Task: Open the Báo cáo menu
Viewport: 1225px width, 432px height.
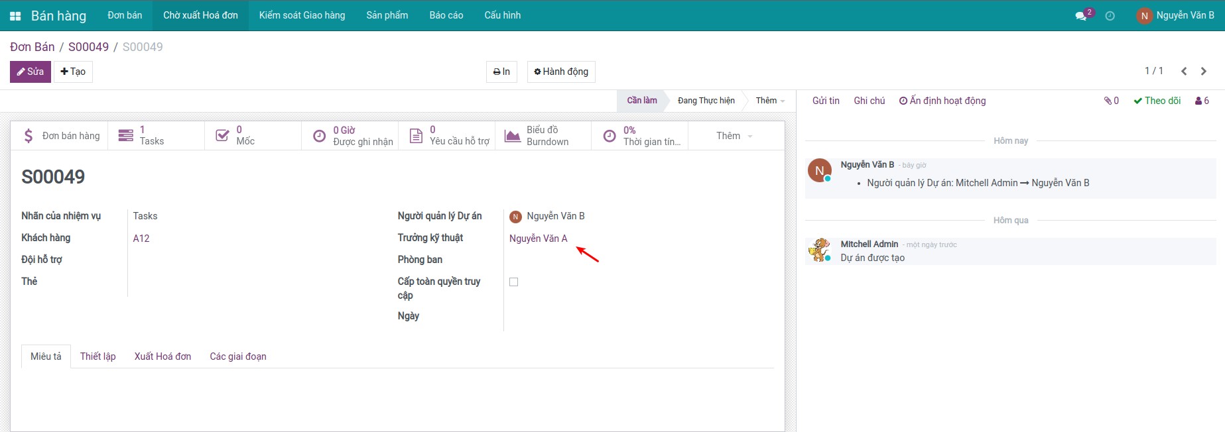Action: 446,15
